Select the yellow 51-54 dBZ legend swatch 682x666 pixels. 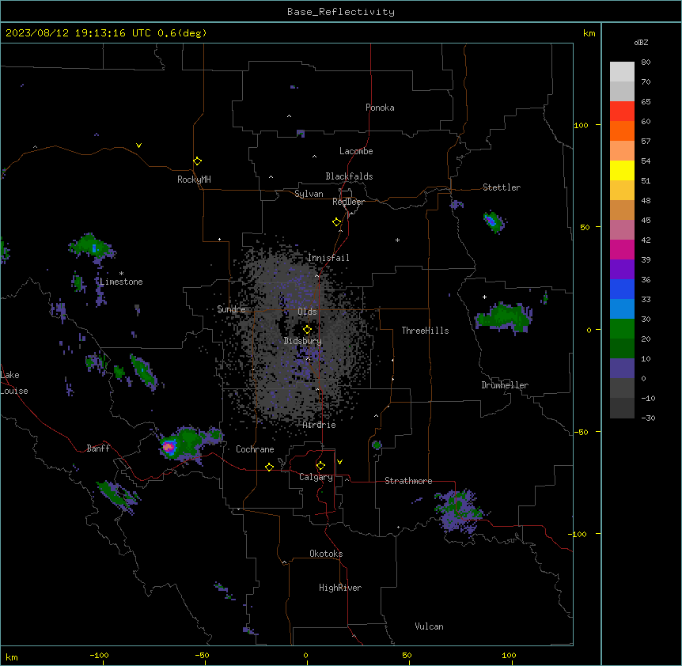pyautogui.click(x=622, y=170)
